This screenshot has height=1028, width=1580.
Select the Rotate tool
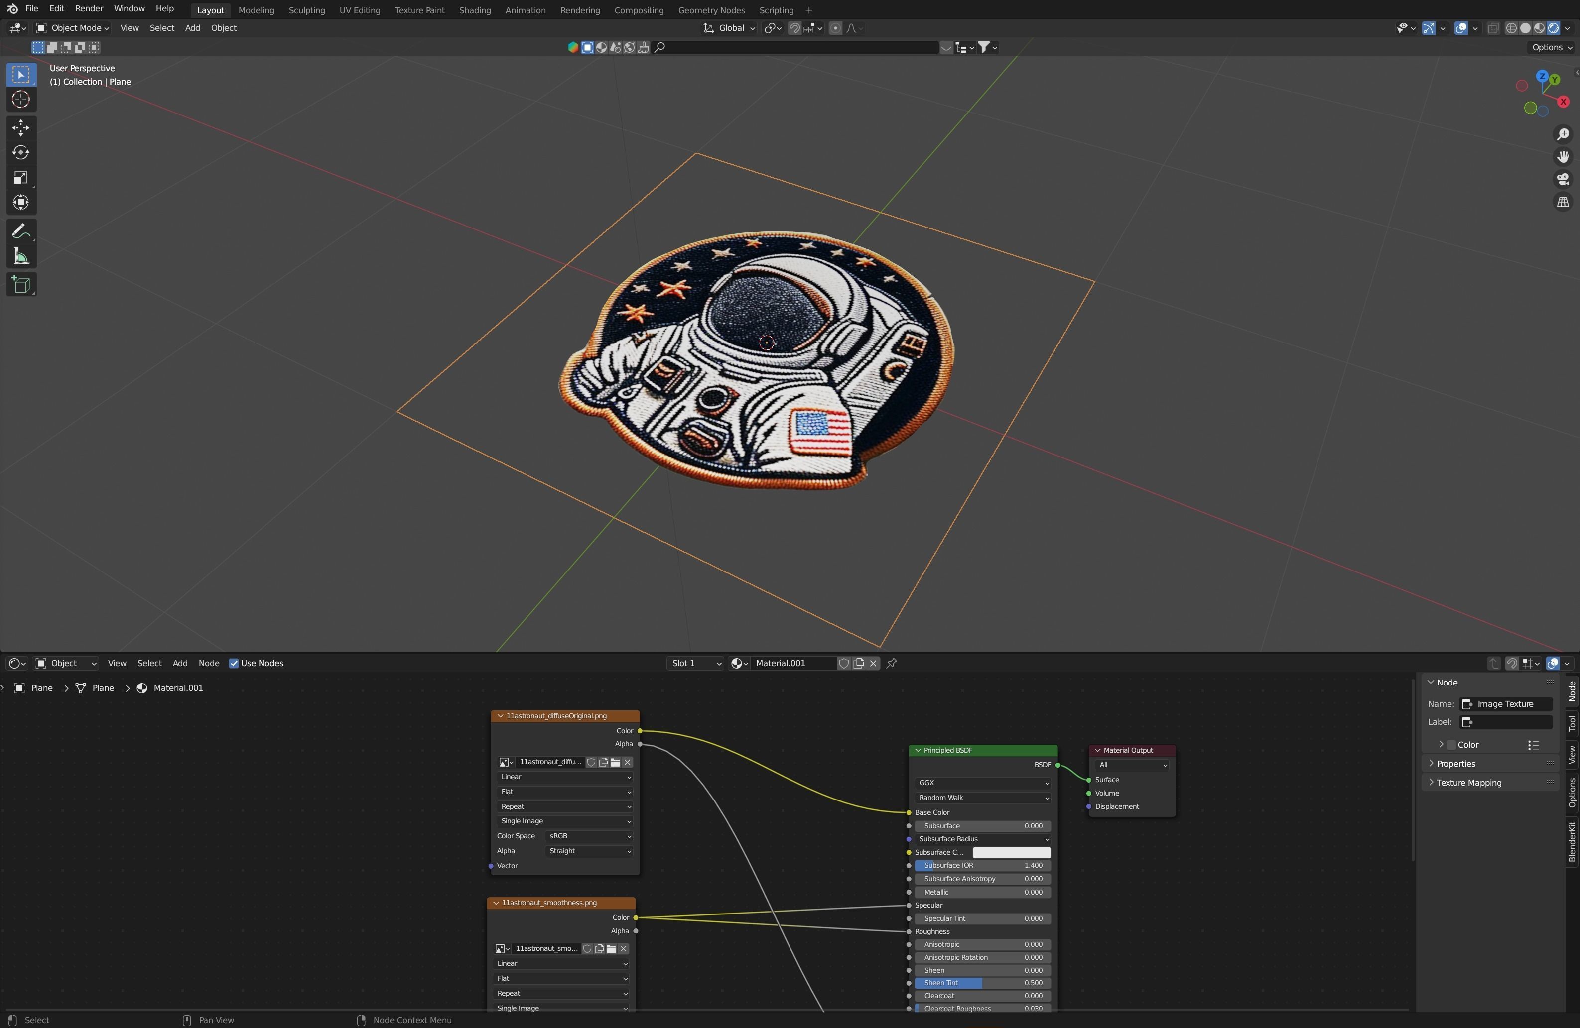pos(20,153)
